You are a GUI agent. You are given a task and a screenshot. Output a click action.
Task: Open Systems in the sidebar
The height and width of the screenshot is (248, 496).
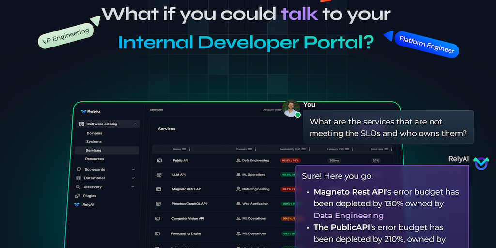click(x=93, y=142)
